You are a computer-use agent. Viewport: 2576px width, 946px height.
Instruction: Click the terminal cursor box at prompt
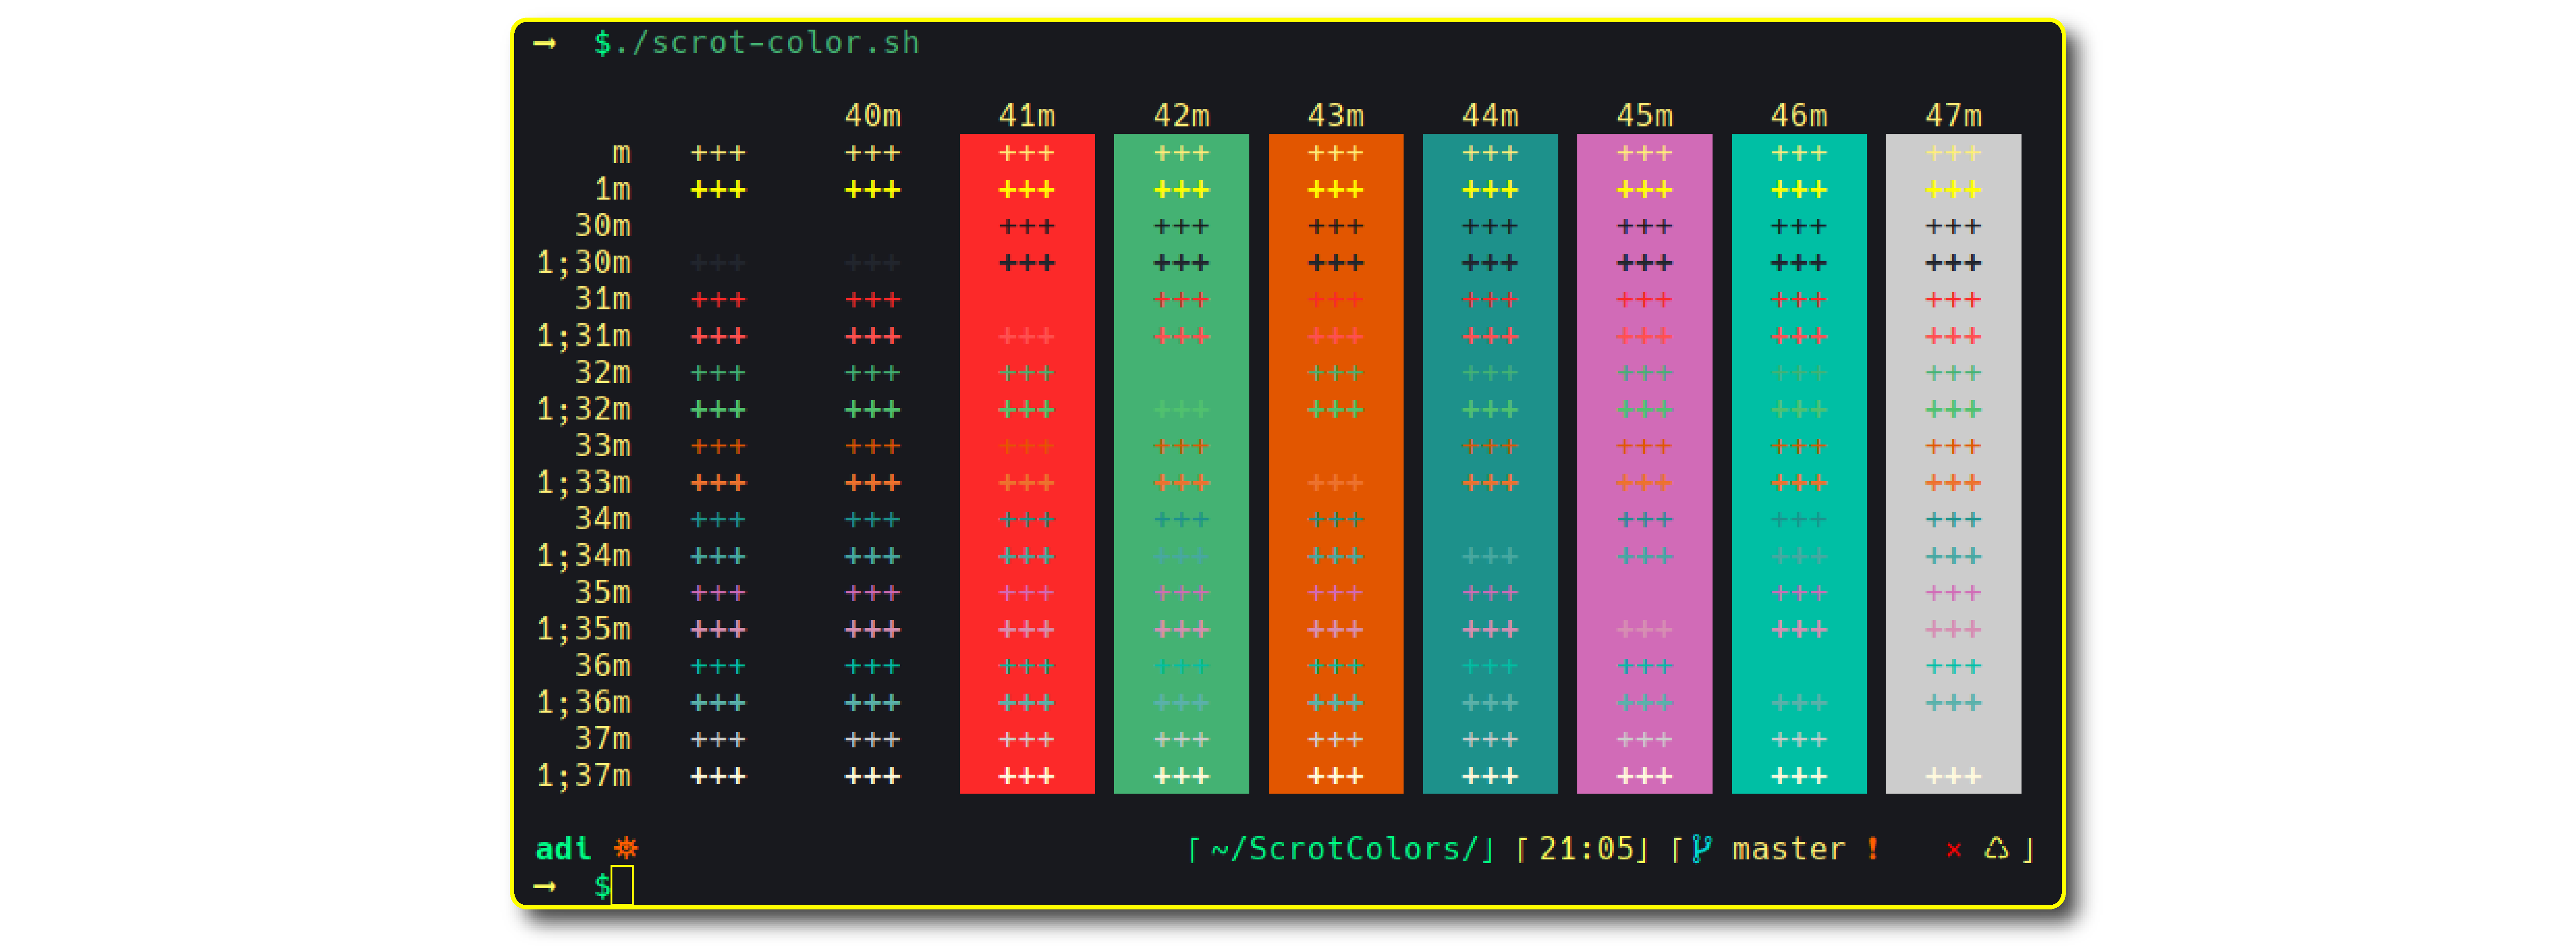coord(622,886)
